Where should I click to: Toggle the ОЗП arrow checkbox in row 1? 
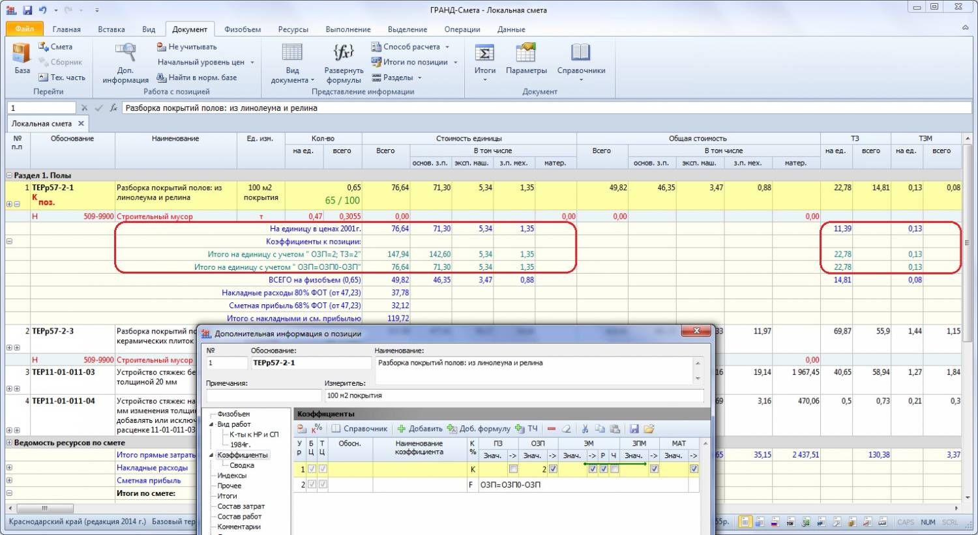[x=553, y=469]
